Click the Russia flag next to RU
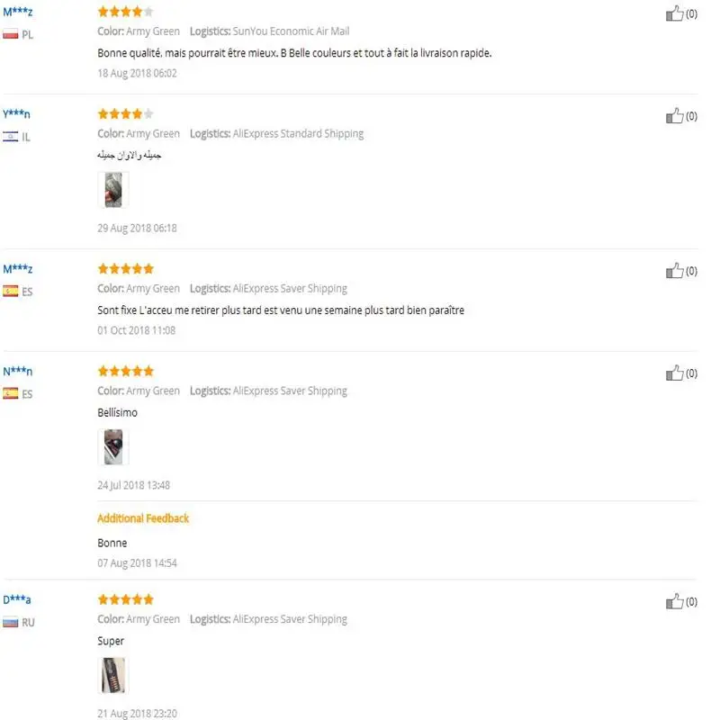The height and width of the screenshot is (720, 720). point(11,622)
